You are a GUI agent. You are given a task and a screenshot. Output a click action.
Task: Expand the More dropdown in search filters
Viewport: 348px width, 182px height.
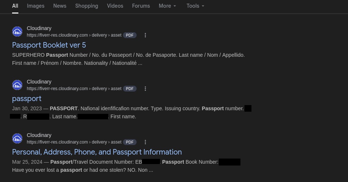click(x=167, y=6)
